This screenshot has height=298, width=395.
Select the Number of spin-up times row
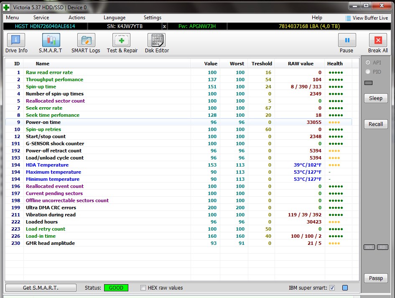click(x=178, y=94)
